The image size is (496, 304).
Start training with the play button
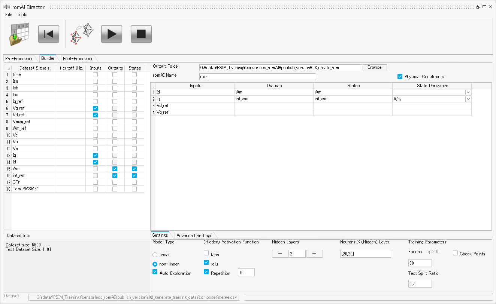pyautogui.click(x=112, y=34)
